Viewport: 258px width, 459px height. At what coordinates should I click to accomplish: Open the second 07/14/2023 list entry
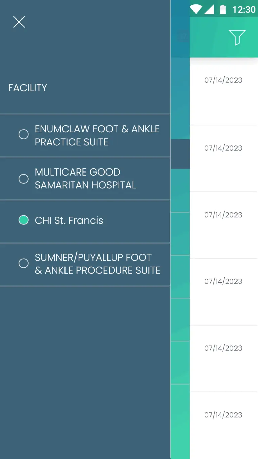point(223,148)
